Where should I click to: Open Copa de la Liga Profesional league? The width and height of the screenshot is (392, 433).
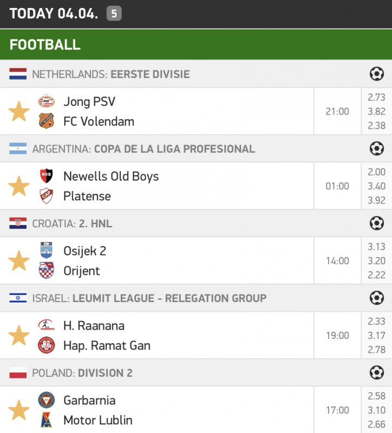tap(174, 149)
